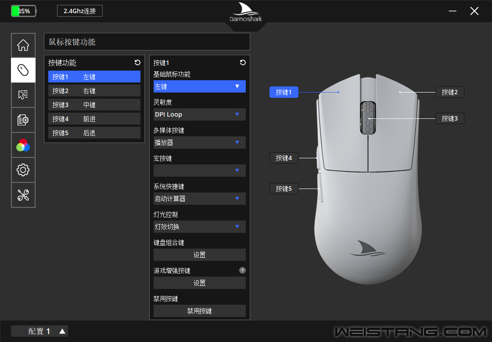492x342 pixels.
Task: Click the 禁用按键 button
Action: pos(200,311)
